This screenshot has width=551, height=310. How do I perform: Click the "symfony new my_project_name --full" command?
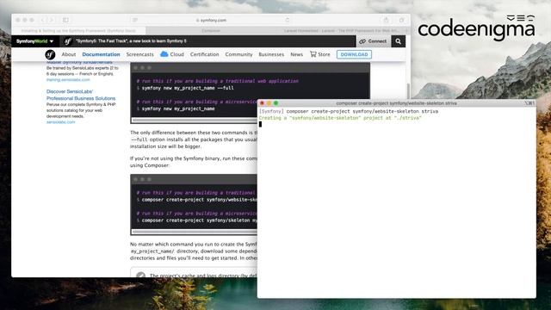tap(188, 88)
